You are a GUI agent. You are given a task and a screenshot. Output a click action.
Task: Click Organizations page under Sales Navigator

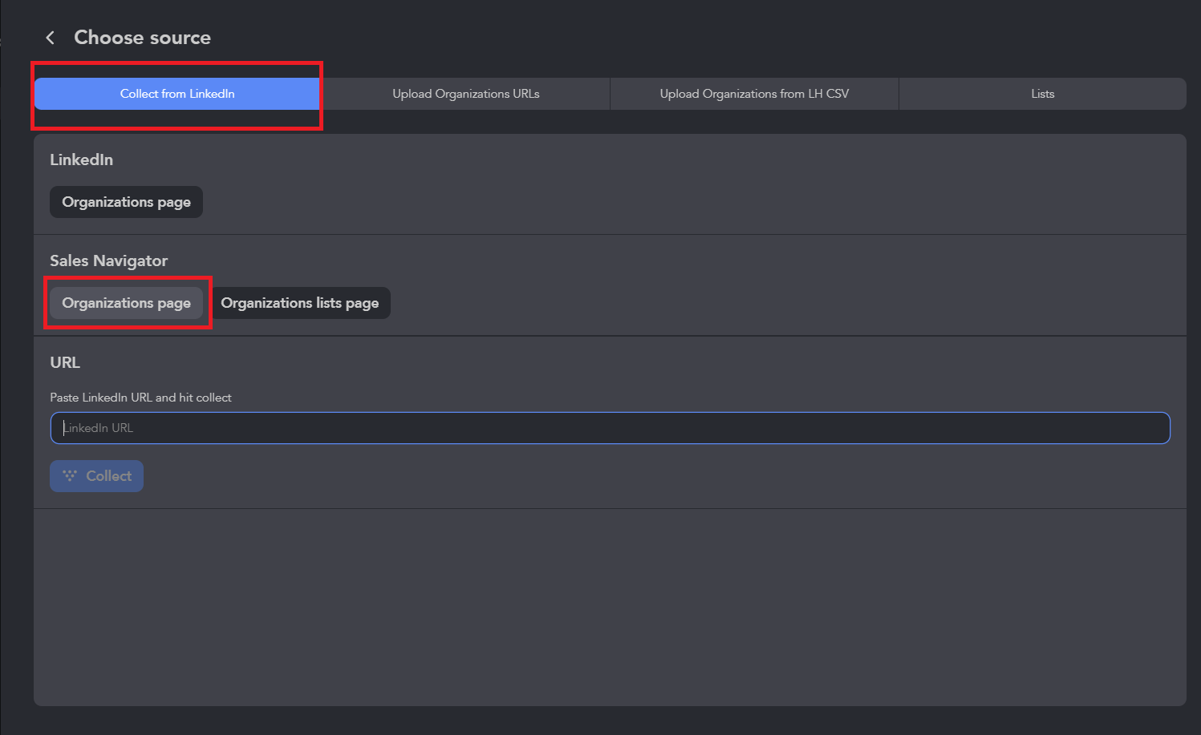(x=126, y=303)
